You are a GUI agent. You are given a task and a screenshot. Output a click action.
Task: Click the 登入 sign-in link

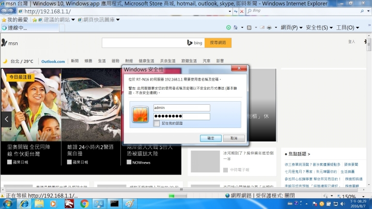coord(352,41)
